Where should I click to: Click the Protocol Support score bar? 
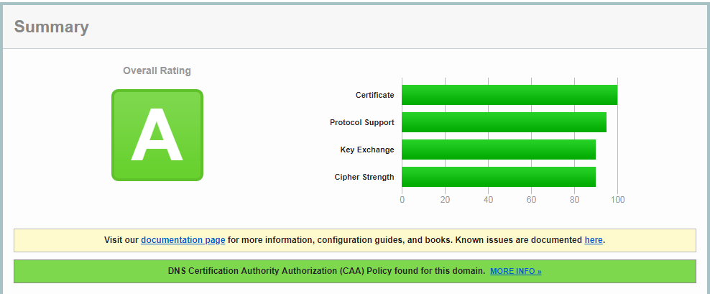pyautogui.click(x=503, y=122)
